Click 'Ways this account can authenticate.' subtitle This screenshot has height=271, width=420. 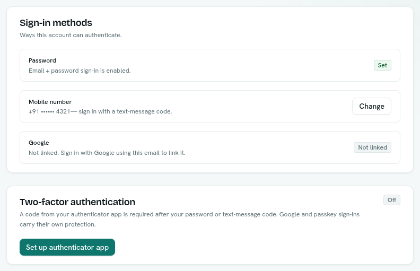[71, 35]
